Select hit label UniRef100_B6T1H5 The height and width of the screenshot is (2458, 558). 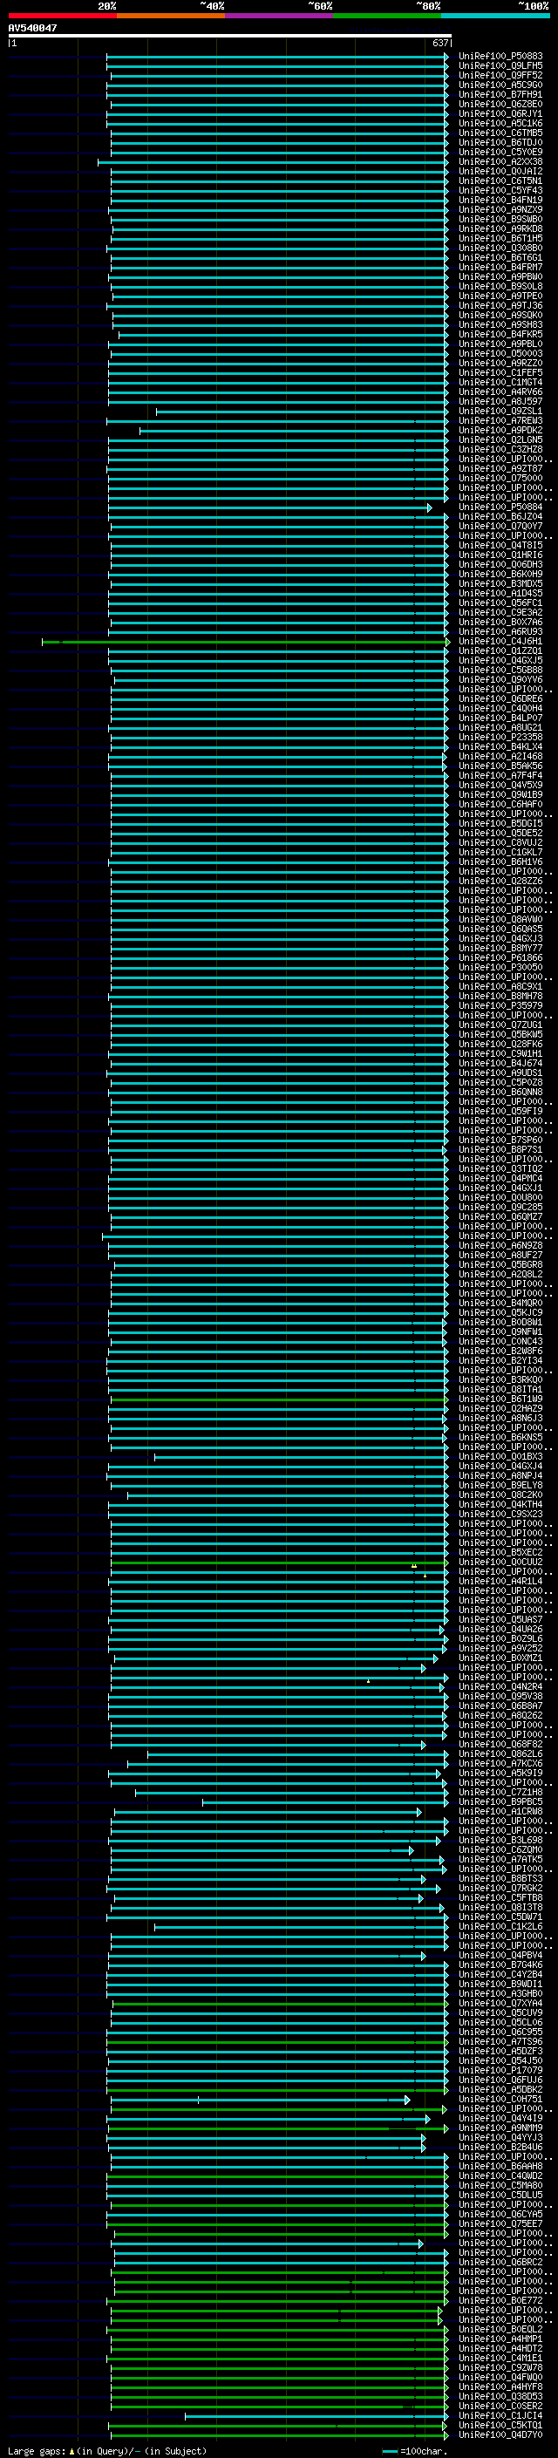(x=500, y=239)
